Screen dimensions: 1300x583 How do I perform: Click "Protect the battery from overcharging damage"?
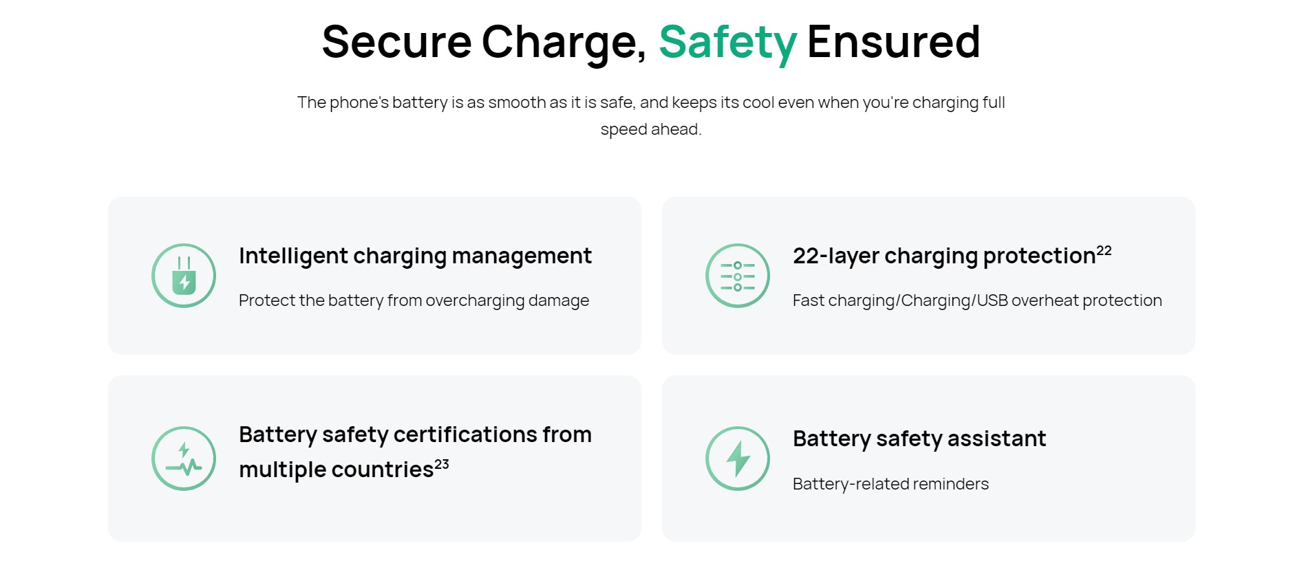(414, 300)
